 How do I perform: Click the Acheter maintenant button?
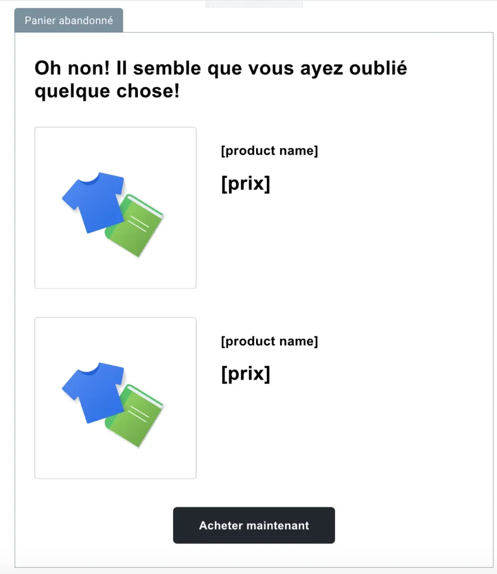coord(254,525)
